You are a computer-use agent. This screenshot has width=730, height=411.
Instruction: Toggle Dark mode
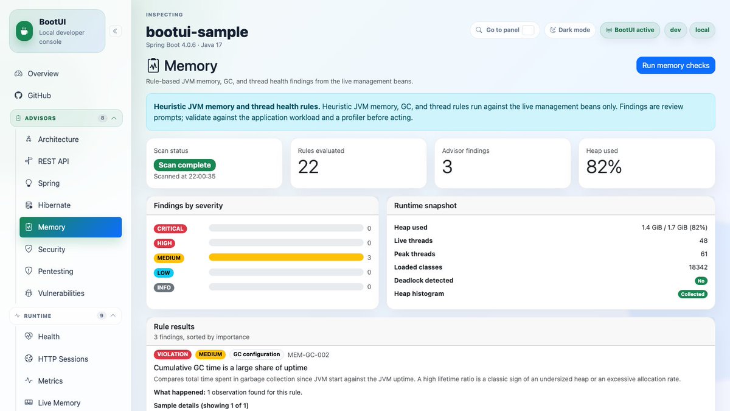570,30
